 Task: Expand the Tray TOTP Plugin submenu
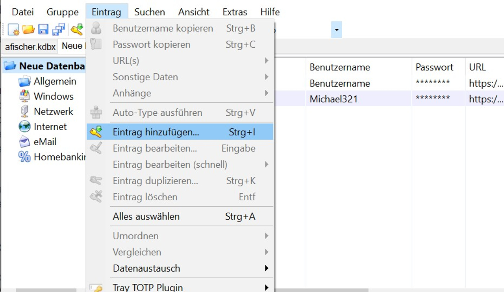[x=267, y=287]
